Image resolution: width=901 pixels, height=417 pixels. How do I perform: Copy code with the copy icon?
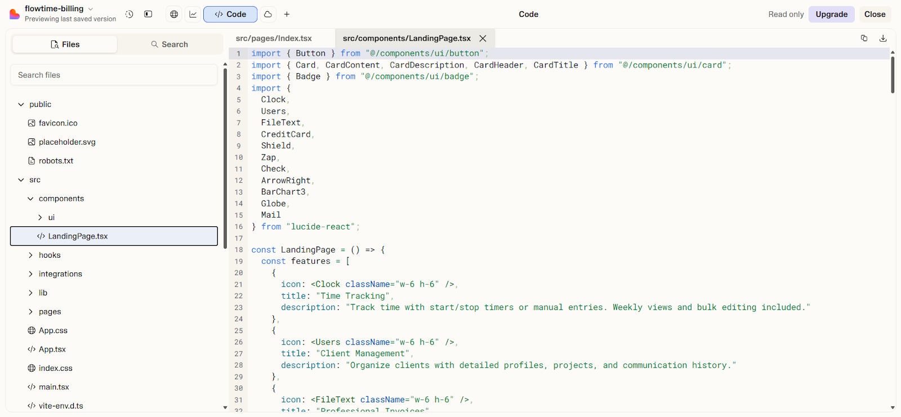(864, 38)
